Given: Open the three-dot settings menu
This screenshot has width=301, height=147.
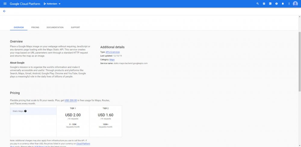Looking at the screenshot, I should click(x=289, y=4).
